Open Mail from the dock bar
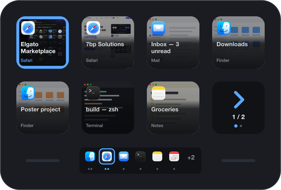This screenshot has width=281, height=190. (124, 156)
